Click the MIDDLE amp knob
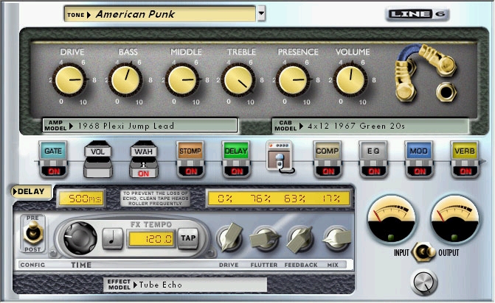 [x=181, y=80]
